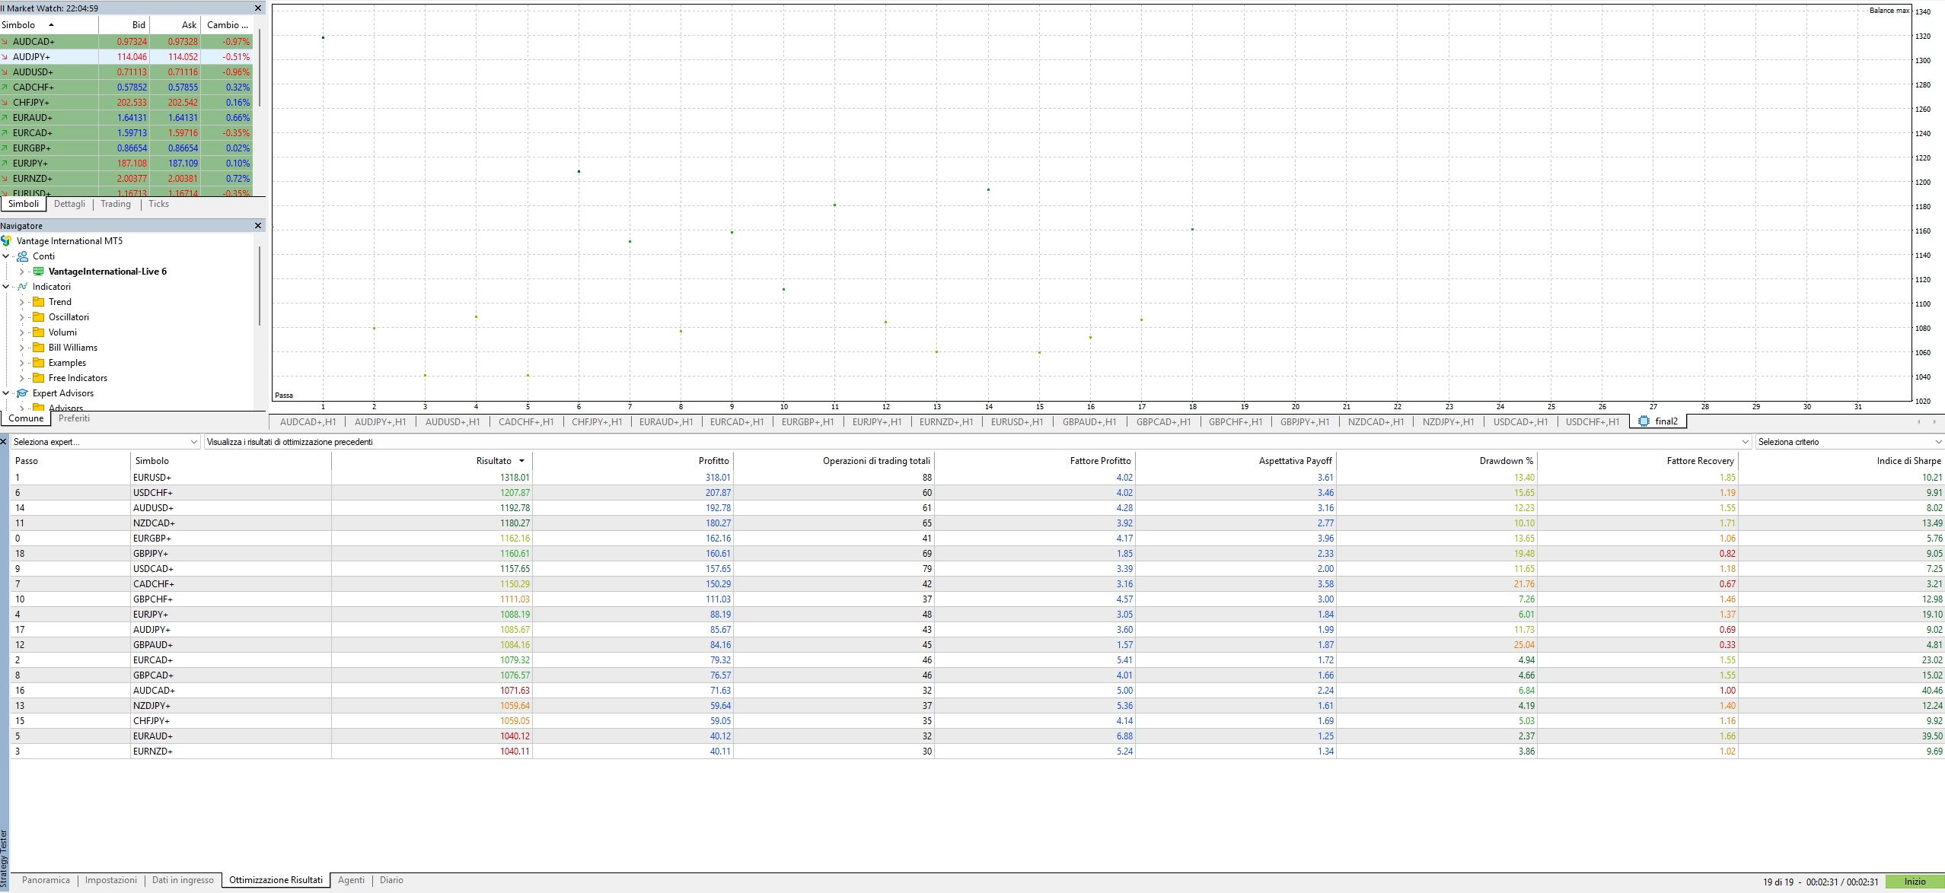This screenshot has width=1945, height=893.
Task: Click the Vantage International MT5 logo icon
Action: [x=7, y=241]
